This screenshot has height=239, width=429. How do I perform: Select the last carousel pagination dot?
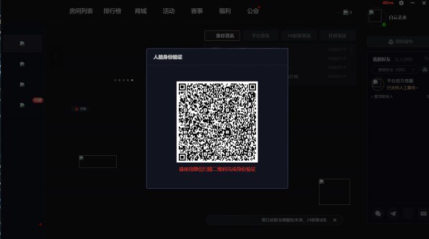coord(132,80)
